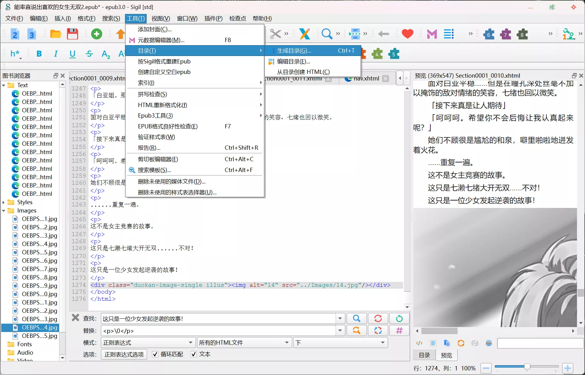Open the 所有的HTML文件 scope dropdown
The image size is (585, 375).
[244, 343]
